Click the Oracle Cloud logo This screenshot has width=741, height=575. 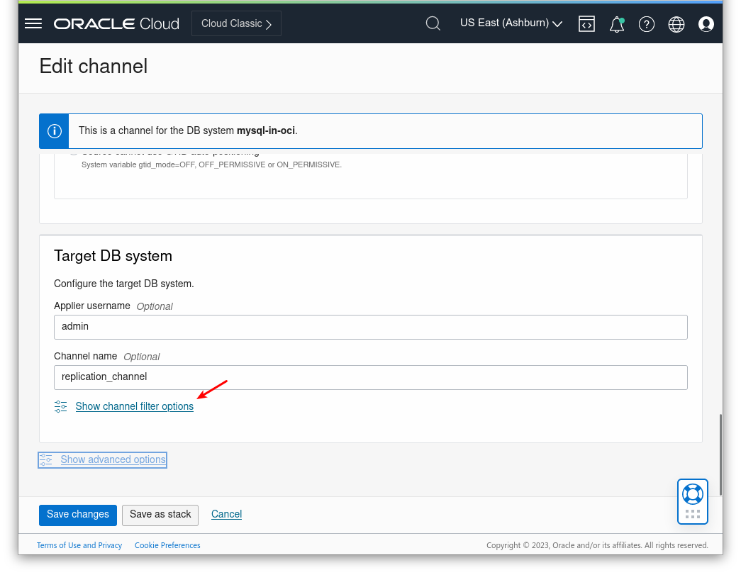coord(116,23)
